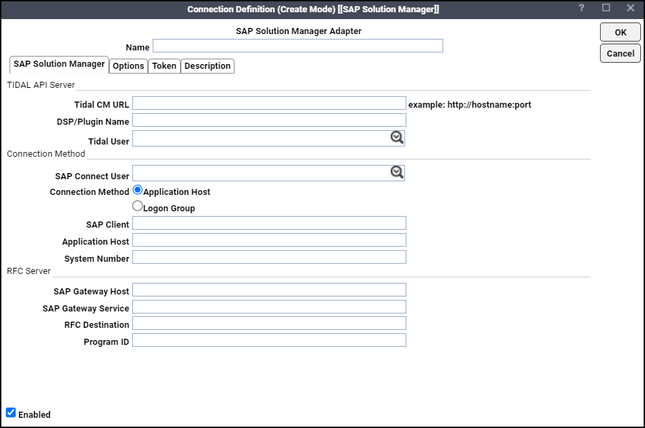Select the Logon Group radio button
This screenshot has width=645, height=428.
pos(138,206)
